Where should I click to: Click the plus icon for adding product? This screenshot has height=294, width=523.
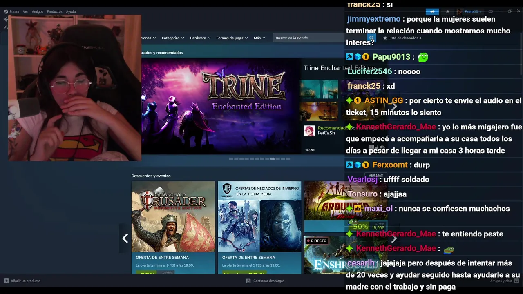(x=7, y=281)
